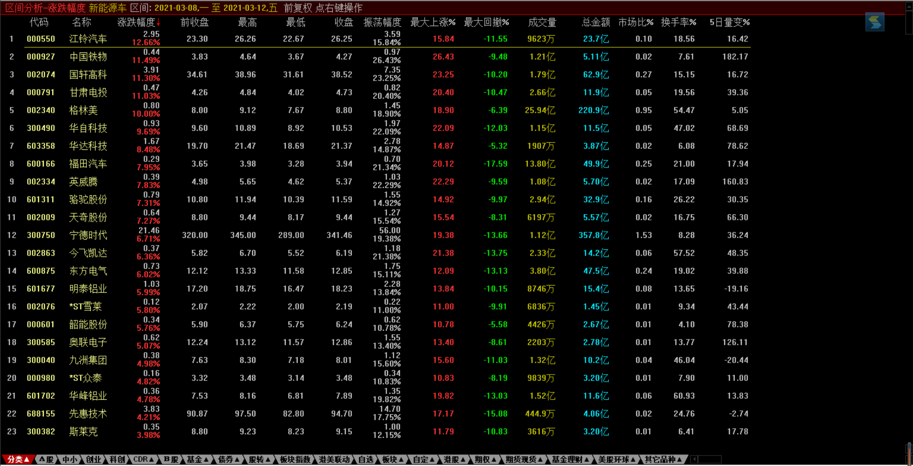Select stock row 江铃汽车

pyautogui.click(x=88, y=39)
